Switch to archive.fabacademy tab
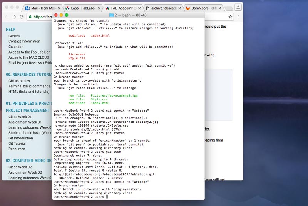This screenshot has width=308, height=206. coord(163,8)
